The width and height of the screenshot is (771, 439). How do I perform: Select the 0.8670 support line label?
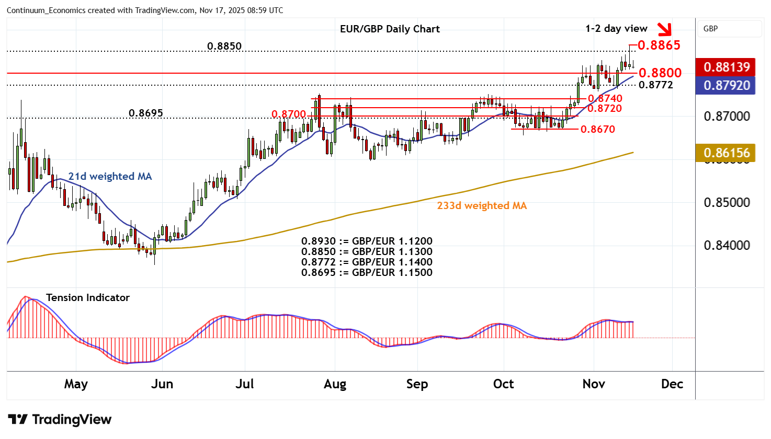click(x=598, y=129)
